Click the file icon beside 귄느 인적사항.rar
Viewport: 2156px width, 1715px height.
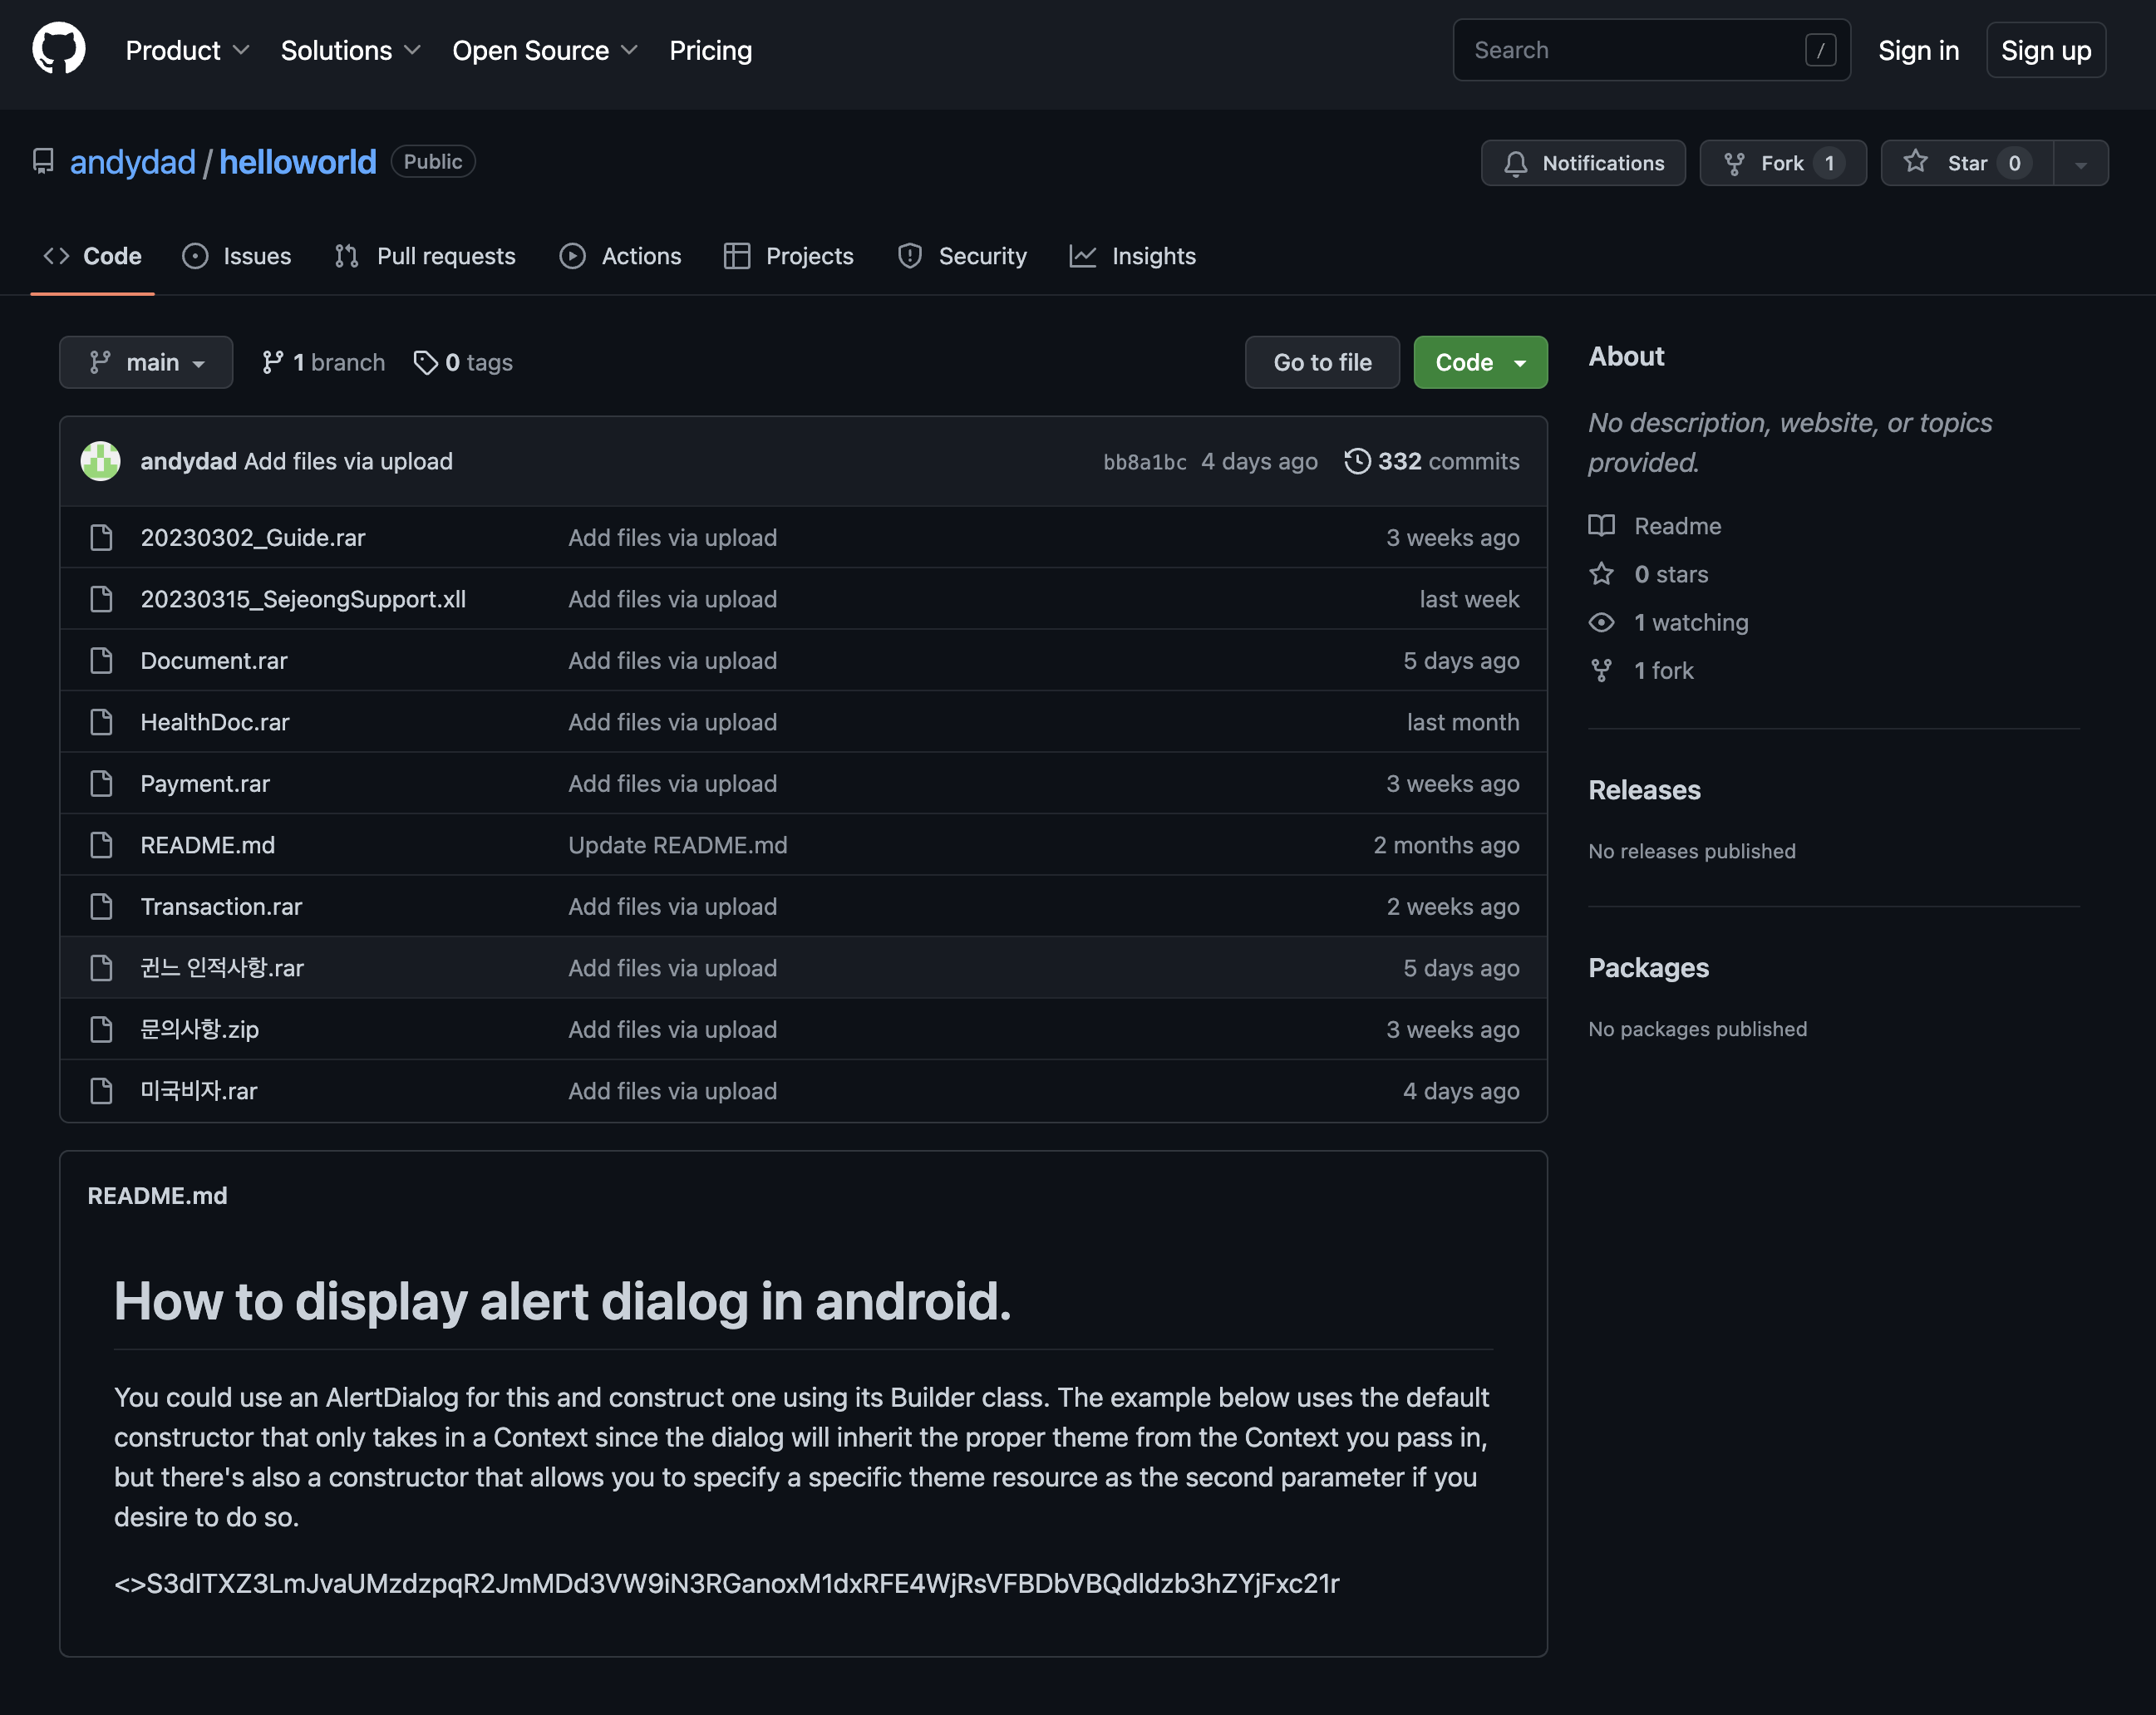[x=101, y=968]
